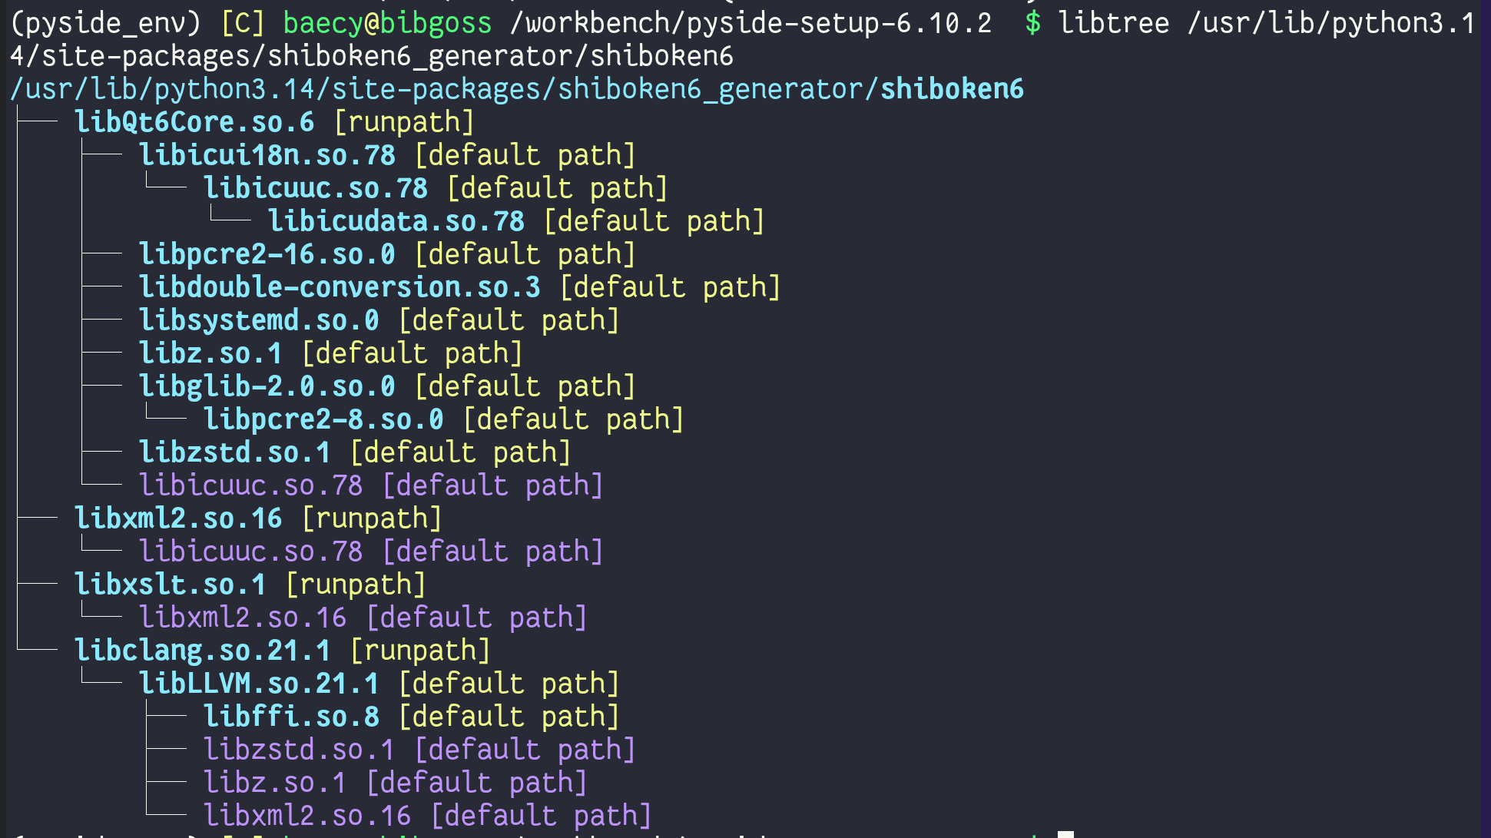Click [default path] beside libdouble-conversion.so.3
This screenshot has width=1491, height=838.
point(671,287)
